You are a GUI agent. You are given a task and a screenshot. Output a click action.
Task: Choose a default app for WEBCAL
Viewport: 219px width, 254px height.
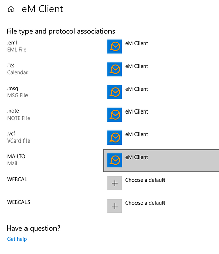coord(145,180)
